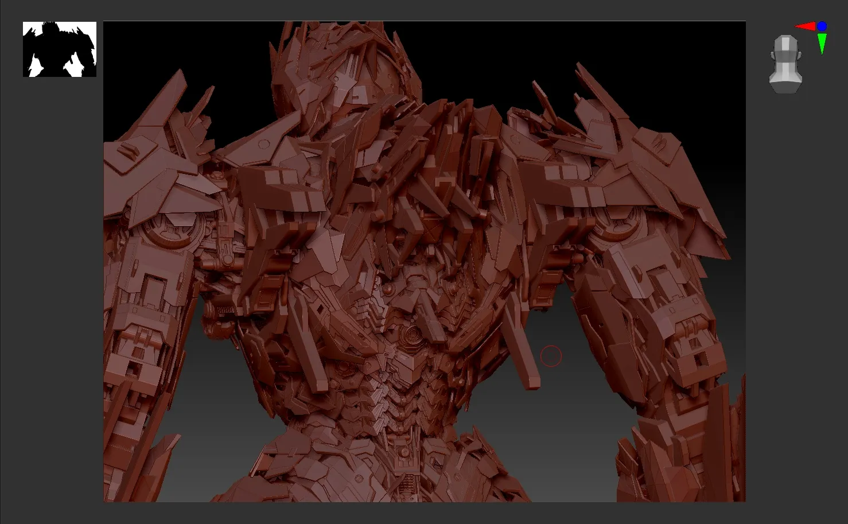
Task: Snap view using the red X axis arrow
Action: (805, 26)
